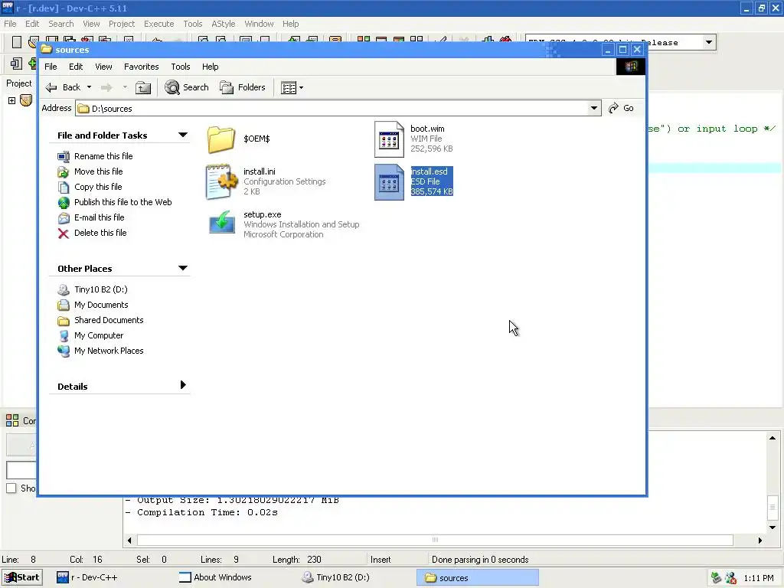Viewport: 784px width, 588px height.
Task: Click Dev-C++ New file toolbar icon
Action: (17, 42)
